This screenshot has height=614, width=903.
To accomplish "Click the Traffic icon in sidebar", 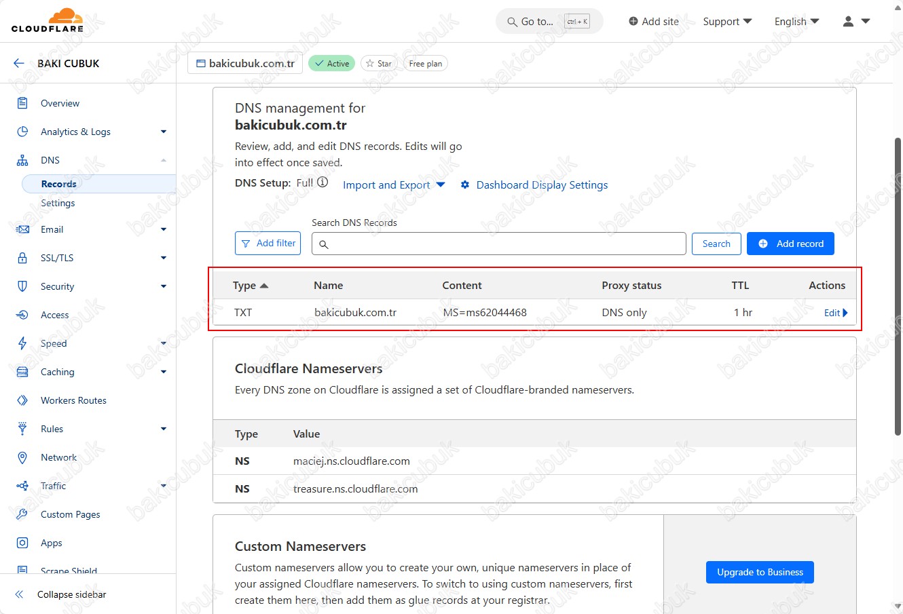I will click(x=22, y=486).
